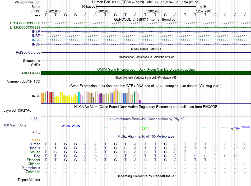Click the RepeatMasker track label

click(29, 180)
